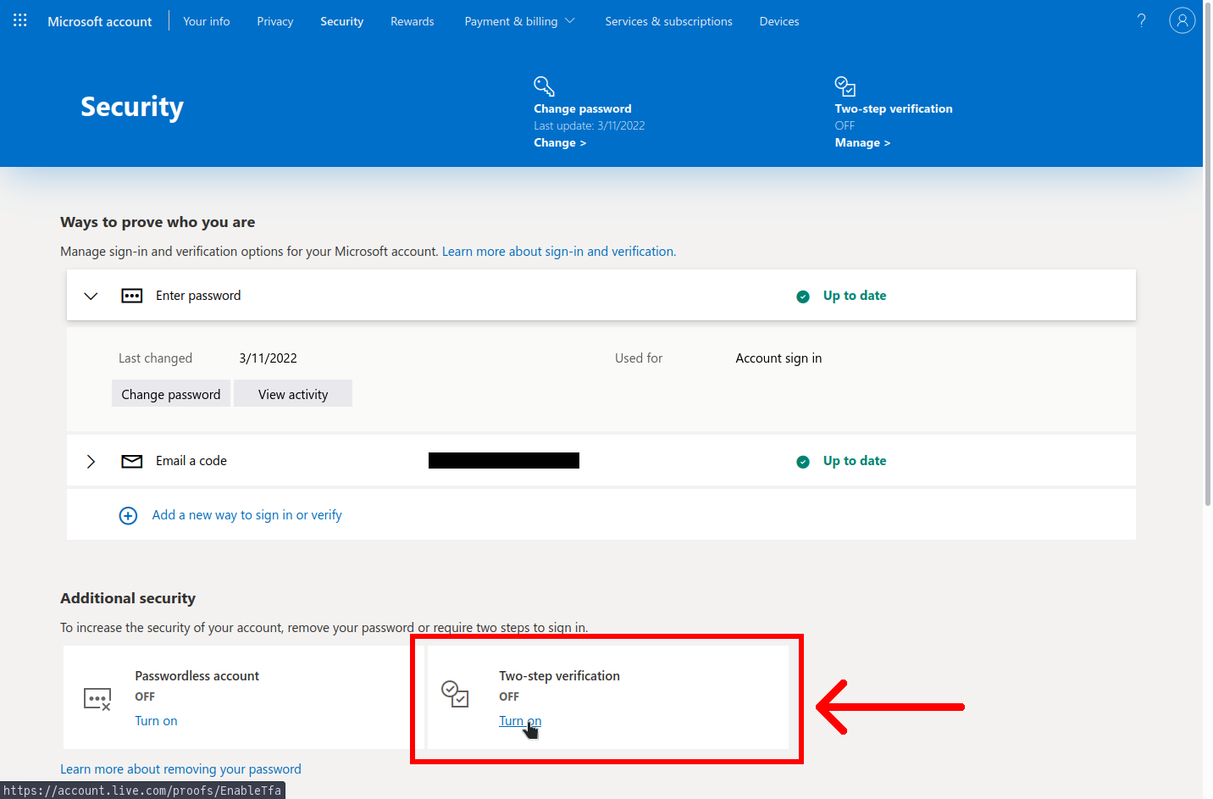Open Learn more about sign-in and verification

tap(559, 252)
